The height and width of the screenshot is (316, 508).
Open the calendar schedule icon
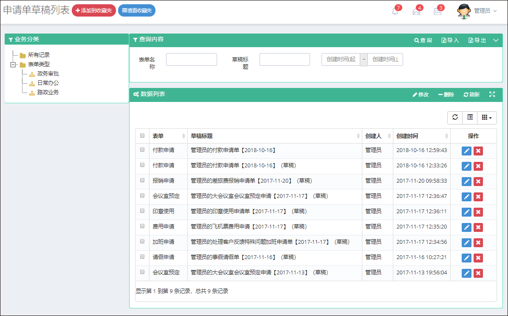coord(437,11)
